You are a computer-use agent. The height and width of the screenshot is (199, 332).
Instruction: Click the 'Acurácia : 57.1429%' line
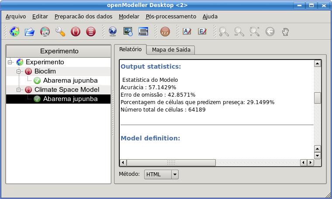tap(148, 87)
